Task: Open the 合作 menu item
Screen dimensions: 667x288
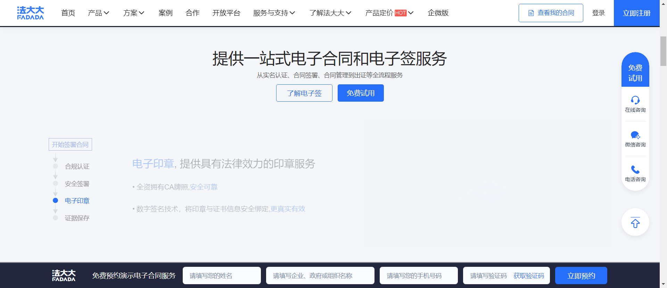Action: click(x=192, y=13)
